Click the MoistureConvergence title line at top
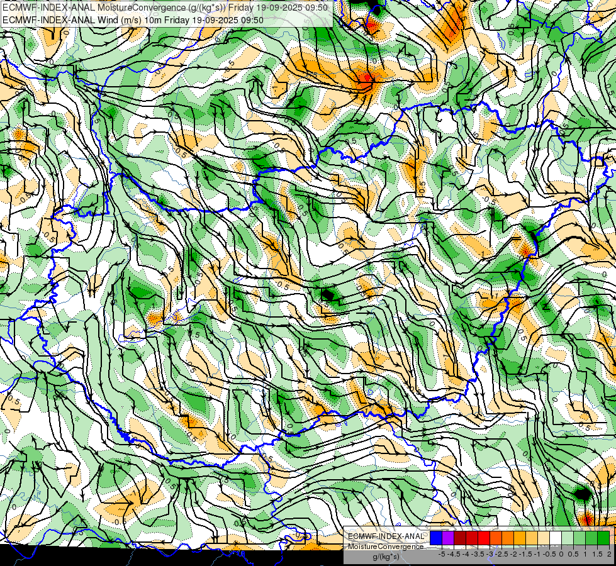Screen dimensions: 616x566 tap(165, 8)
